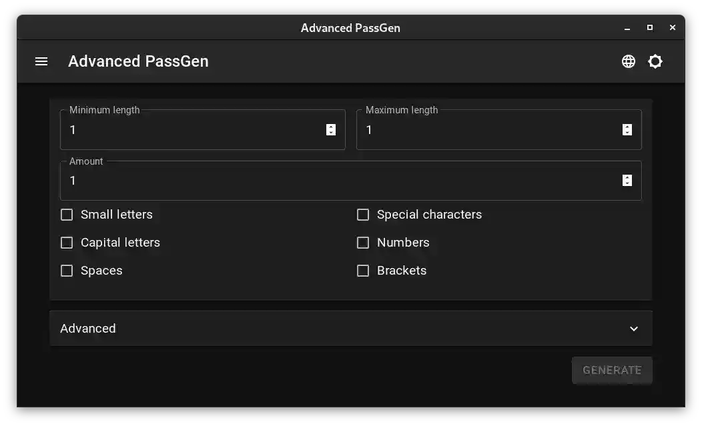Click the Amount field stepper up arrow
The height and width of the screenshot is (426, 702).
pos(626,177)
